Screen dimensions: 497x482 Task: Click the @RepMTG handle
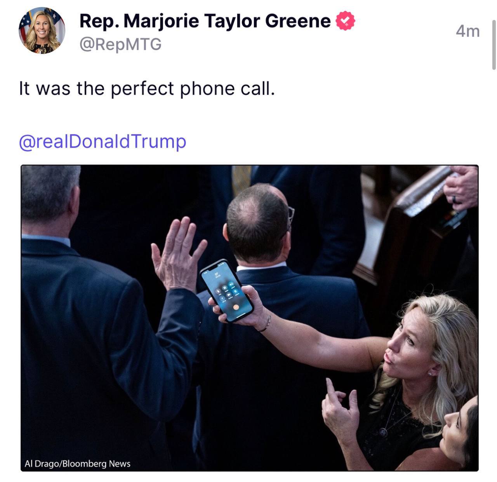[x=120, y=44]
